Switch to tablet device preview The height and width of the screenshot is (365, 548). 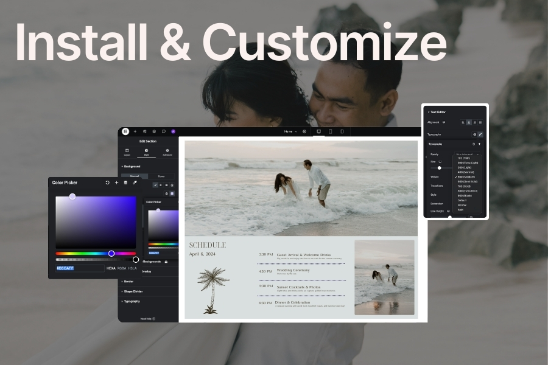[330, 131]
